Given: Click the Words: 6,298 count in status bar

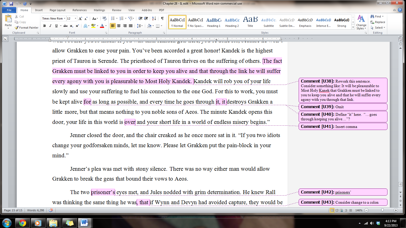Looking at the screenshot, I should tap(36, 210).
